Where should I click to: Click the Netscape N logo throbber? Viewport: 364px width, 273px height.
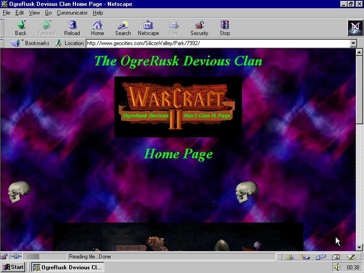click(x=355, y=28)
